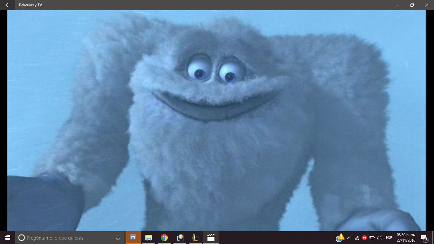Click the battery power tray icon
The image size is (434, 244).
(x=372, y=238)
